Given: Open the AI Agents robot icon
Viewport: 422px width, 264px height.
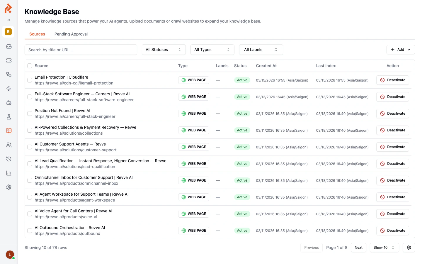Looking at the screenshot, I should (8, 103).
